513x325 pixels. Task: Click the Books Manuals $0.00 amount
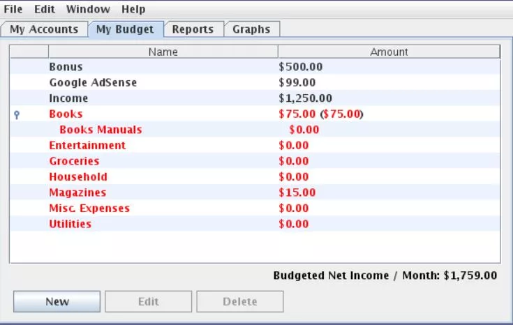(x=304, y=130)
